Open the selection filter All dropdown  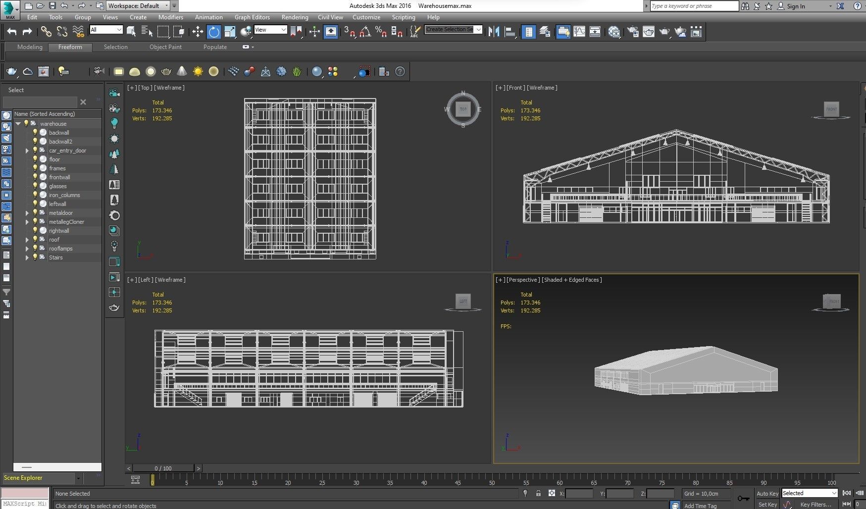coord(106,30)
